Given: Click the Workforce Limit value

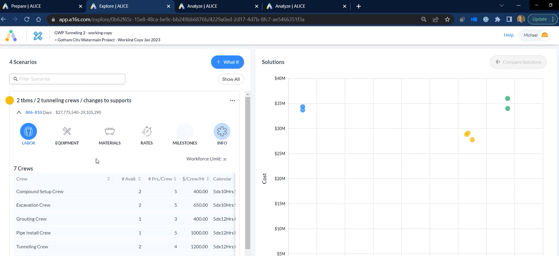Looking at the screenshot, I should click(225, 159).
